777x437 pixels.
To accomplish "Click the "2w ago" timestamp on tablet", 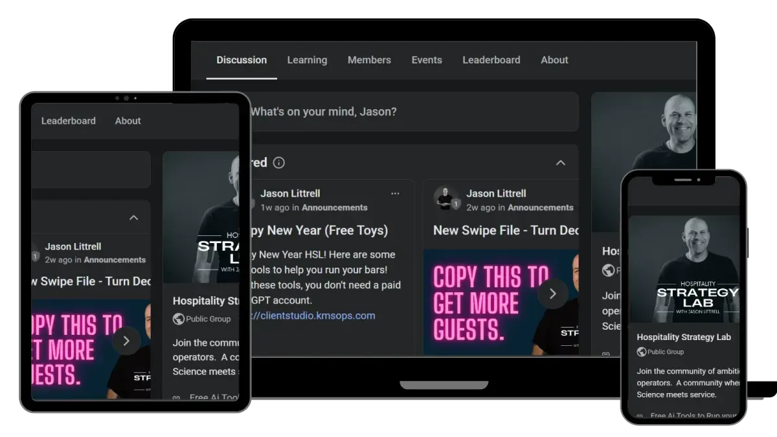I will 58,260.
